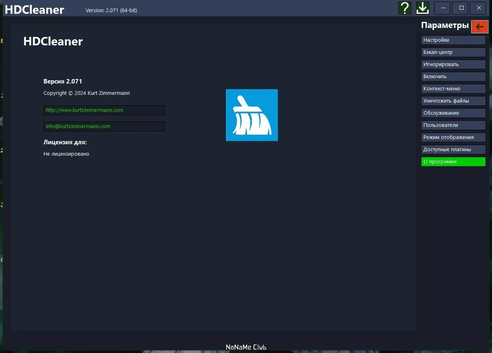Viewport: 492px width, 353px height.
Task: Click the Не лицензировано status text
Action: tap(66, 154)
